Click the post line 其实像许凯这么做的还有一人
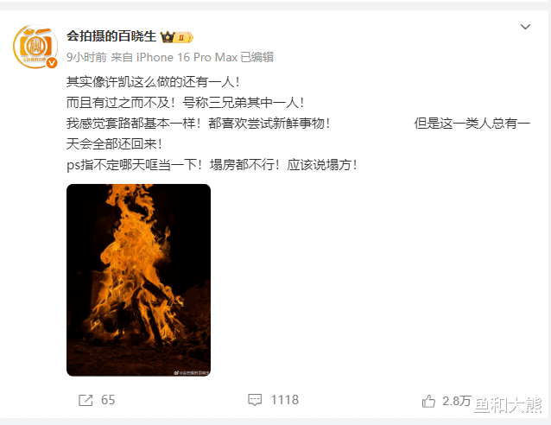This screenshot has width=551, height=425. click(x=153, y=82)
